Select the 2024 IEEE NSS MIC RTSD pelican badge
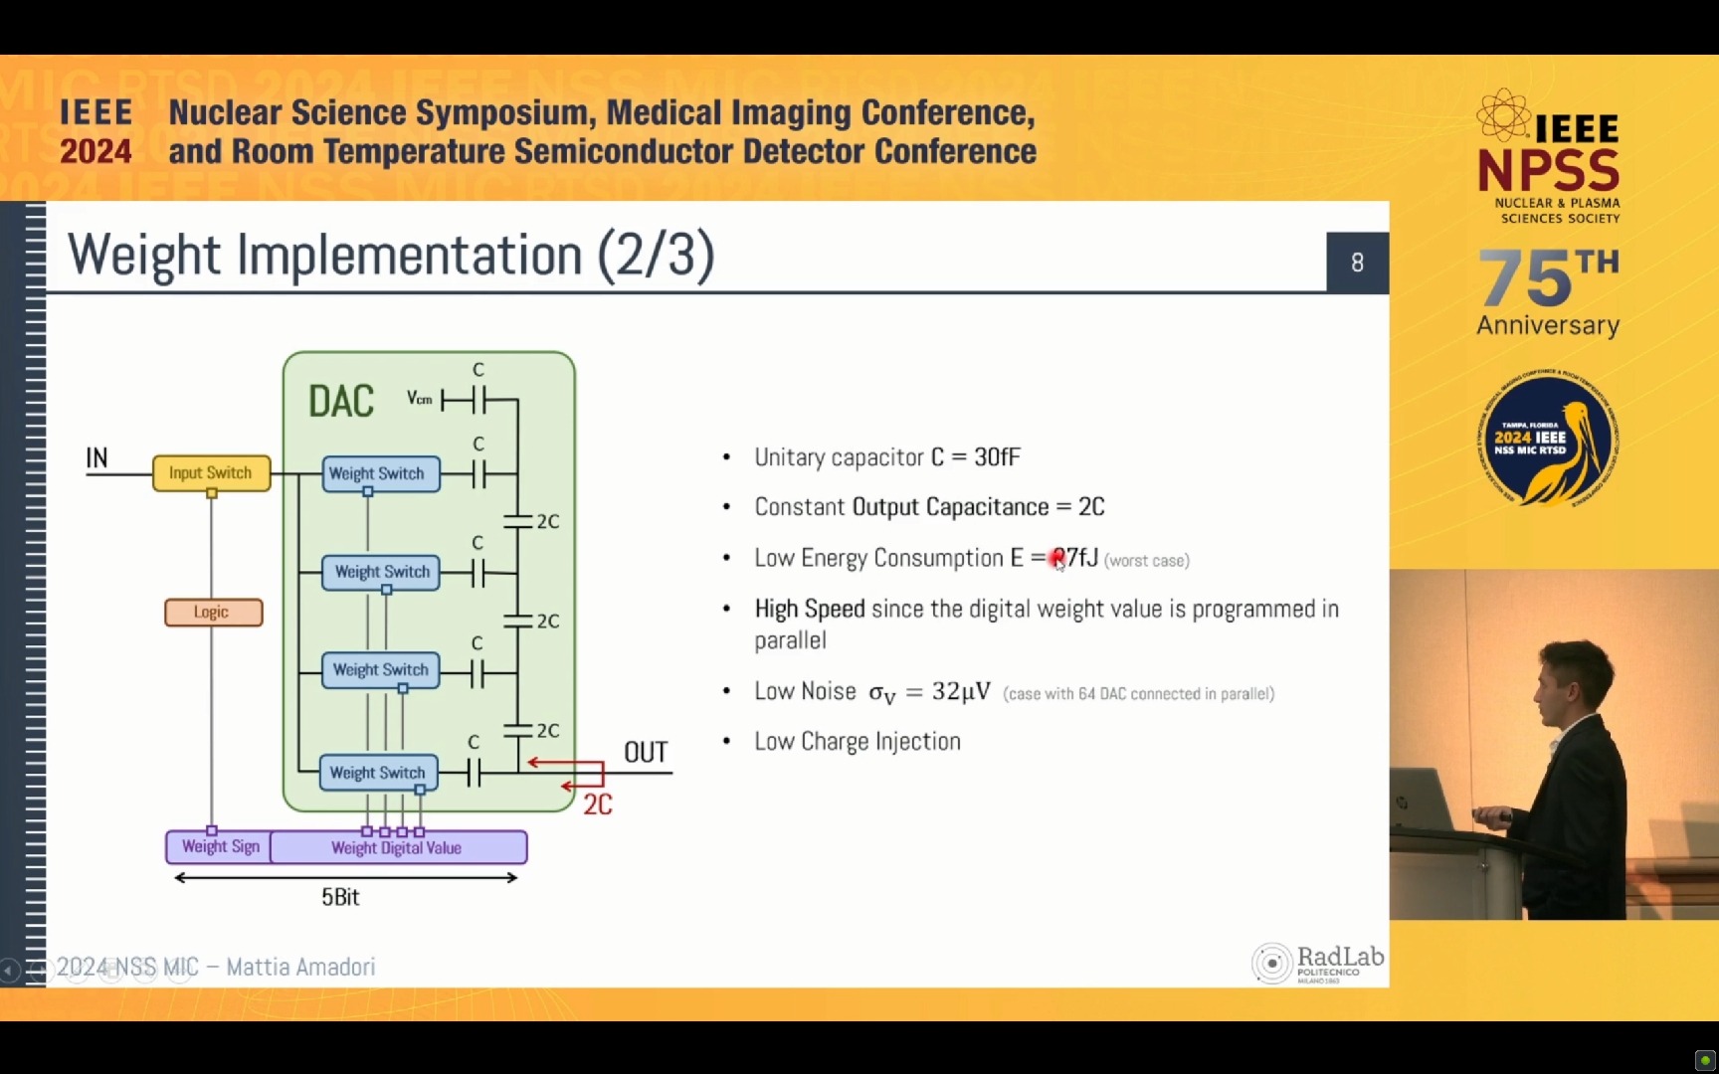Image resolution: width=1719 pixels, height=1074 pixels. (x=1548, y=439)
